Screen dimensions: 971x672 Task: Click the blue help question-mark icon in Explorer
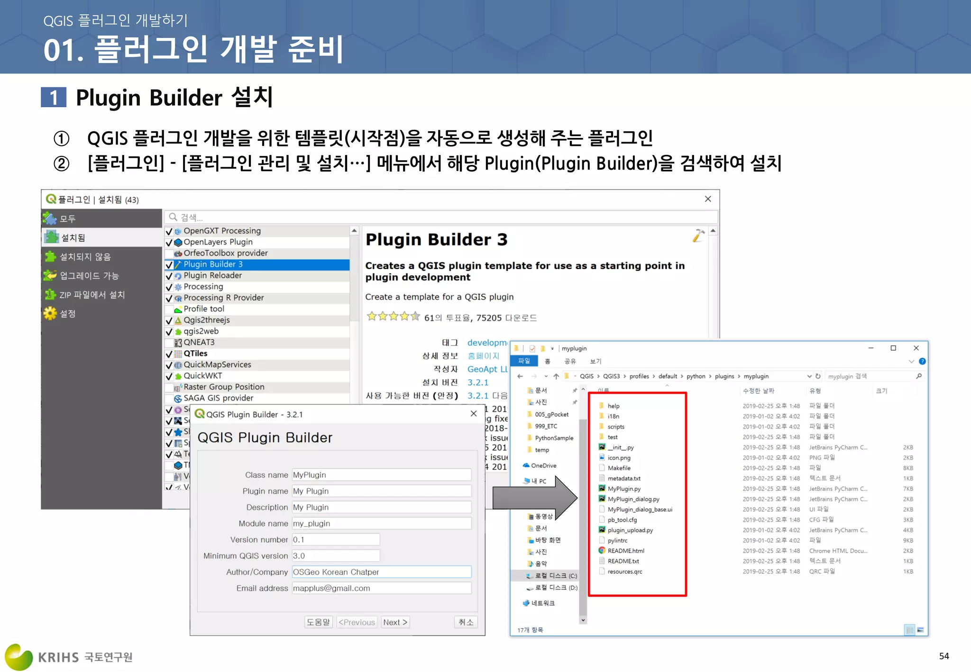point(922,361)
